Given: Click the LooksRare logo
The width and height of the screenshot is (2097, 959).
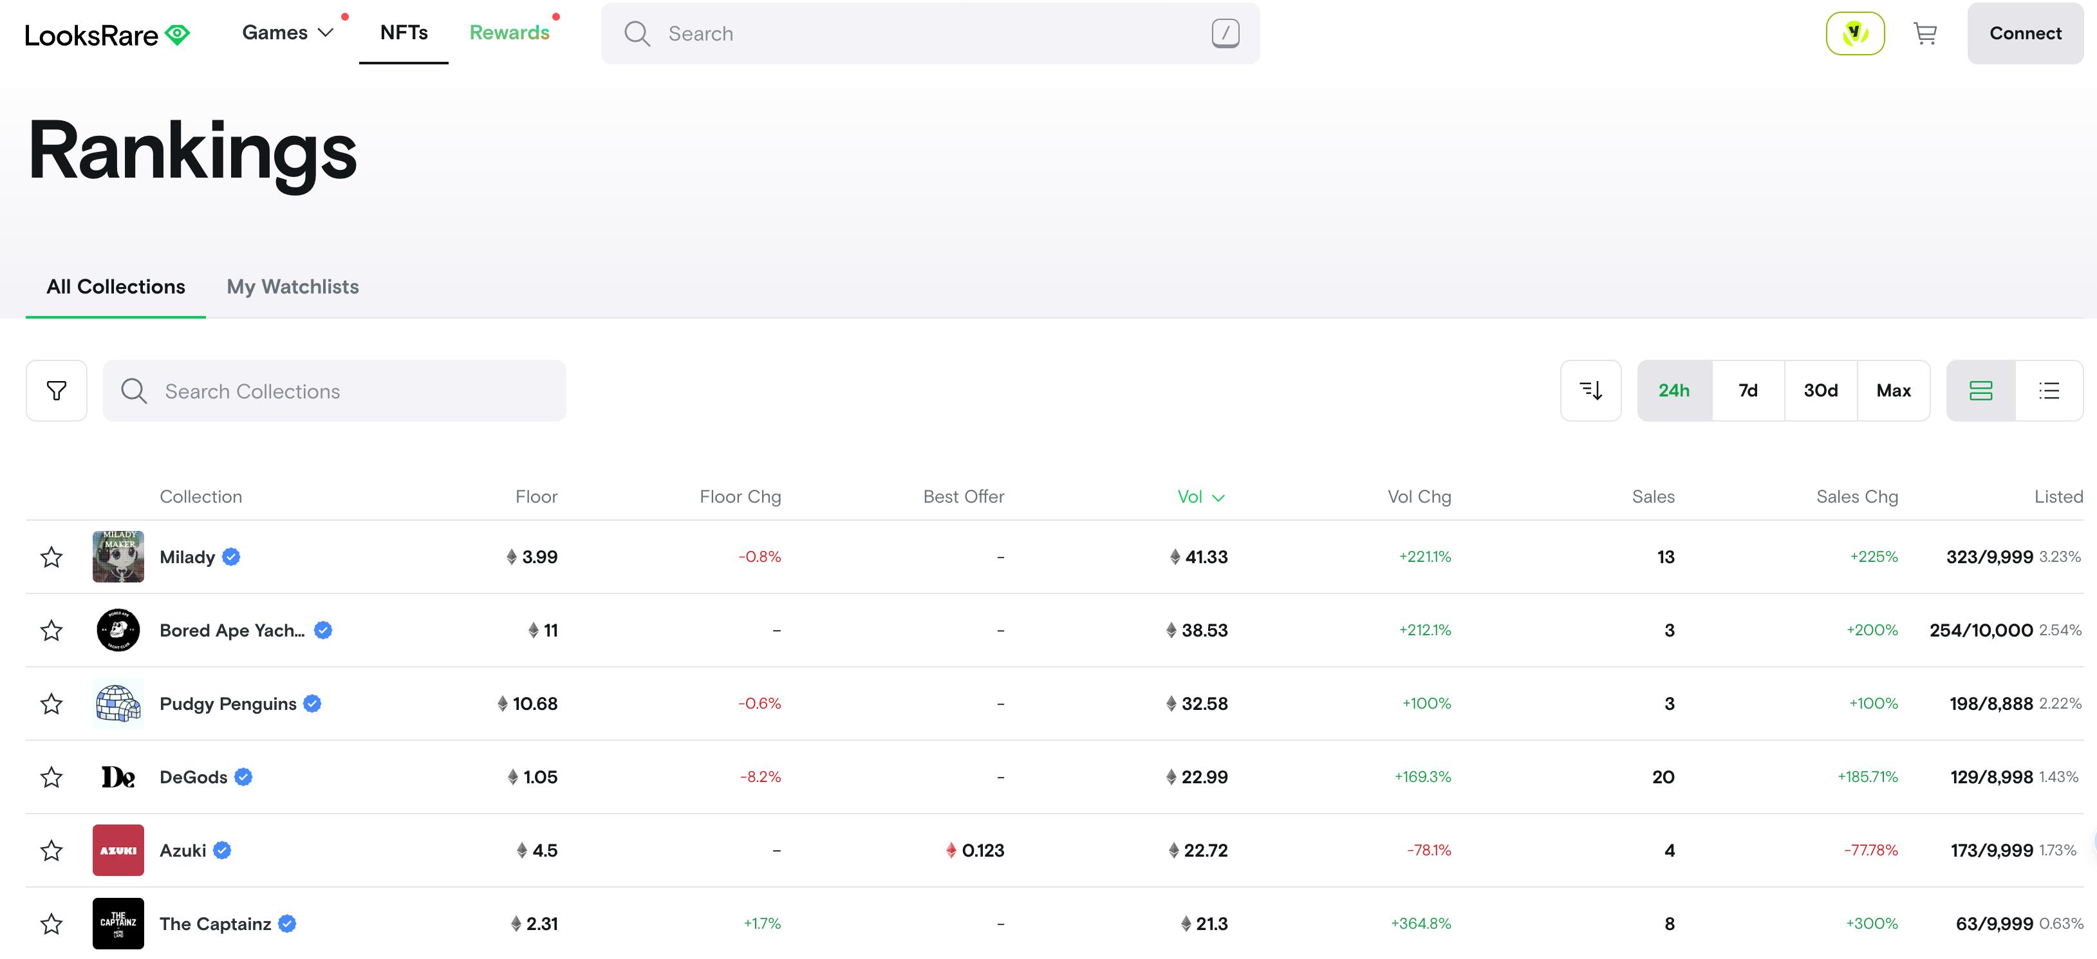Looking at the screenshot, I should pyautogui.click(x=107, y=34).
